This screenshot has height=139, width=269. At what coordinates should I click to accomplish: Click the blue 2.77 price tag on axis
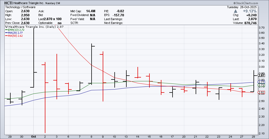point(261,82)
